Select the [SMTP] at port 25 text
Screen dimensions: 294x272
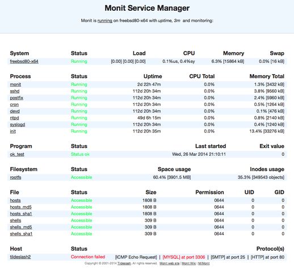[x=228, y=257]
